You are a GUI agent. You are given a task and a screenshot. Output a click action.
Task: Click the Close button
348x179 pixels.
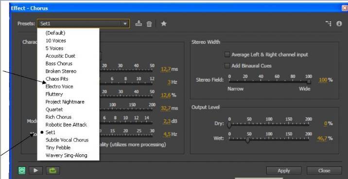click(x=324, y=171)
